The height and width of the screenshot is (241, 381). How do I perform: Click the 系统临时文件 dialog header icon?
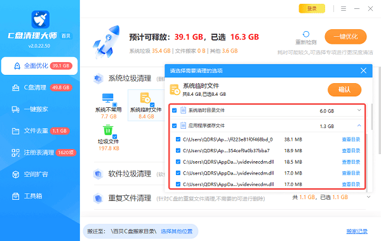[175, 90]
